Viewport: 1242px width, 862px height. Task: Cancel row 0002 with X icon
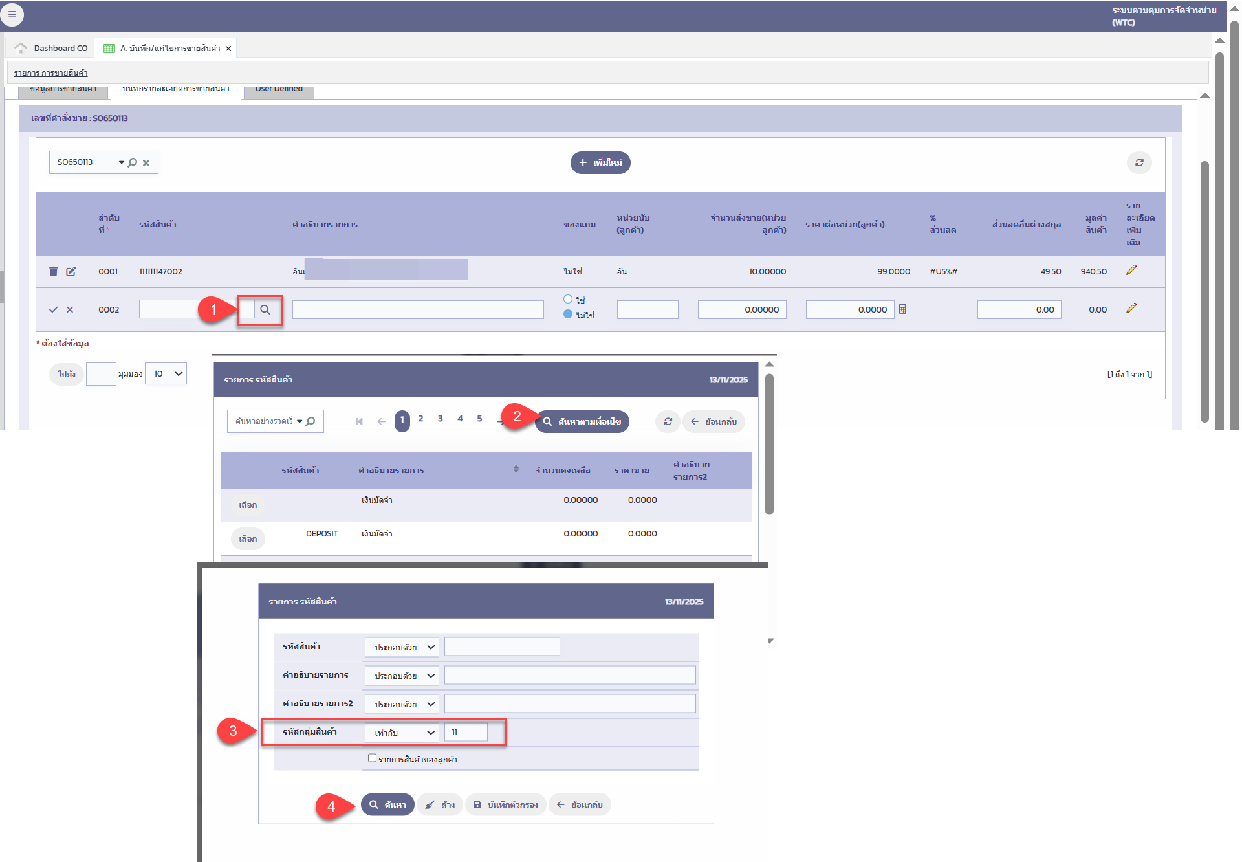70,310
